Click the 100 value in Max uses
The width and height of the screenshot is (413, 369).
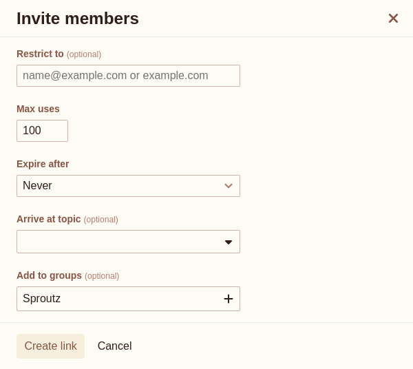[32, 131]
